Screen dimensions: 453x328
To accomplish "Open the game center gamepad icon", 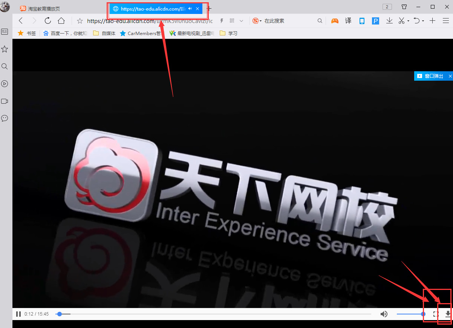I will point(335,21).
